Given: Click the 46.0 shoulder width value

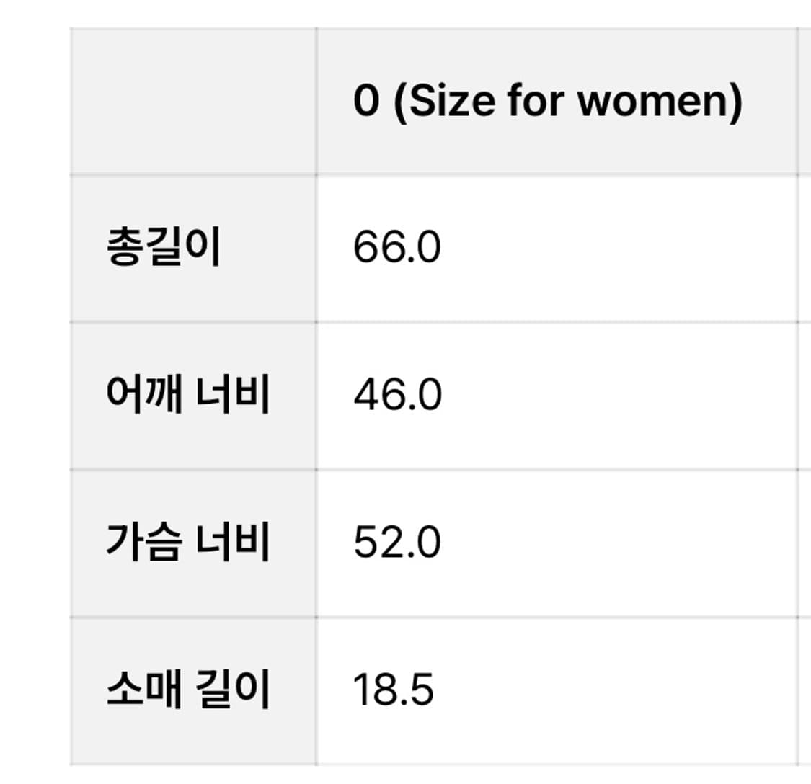Looking at the screenshot, I should pos(397,395).
